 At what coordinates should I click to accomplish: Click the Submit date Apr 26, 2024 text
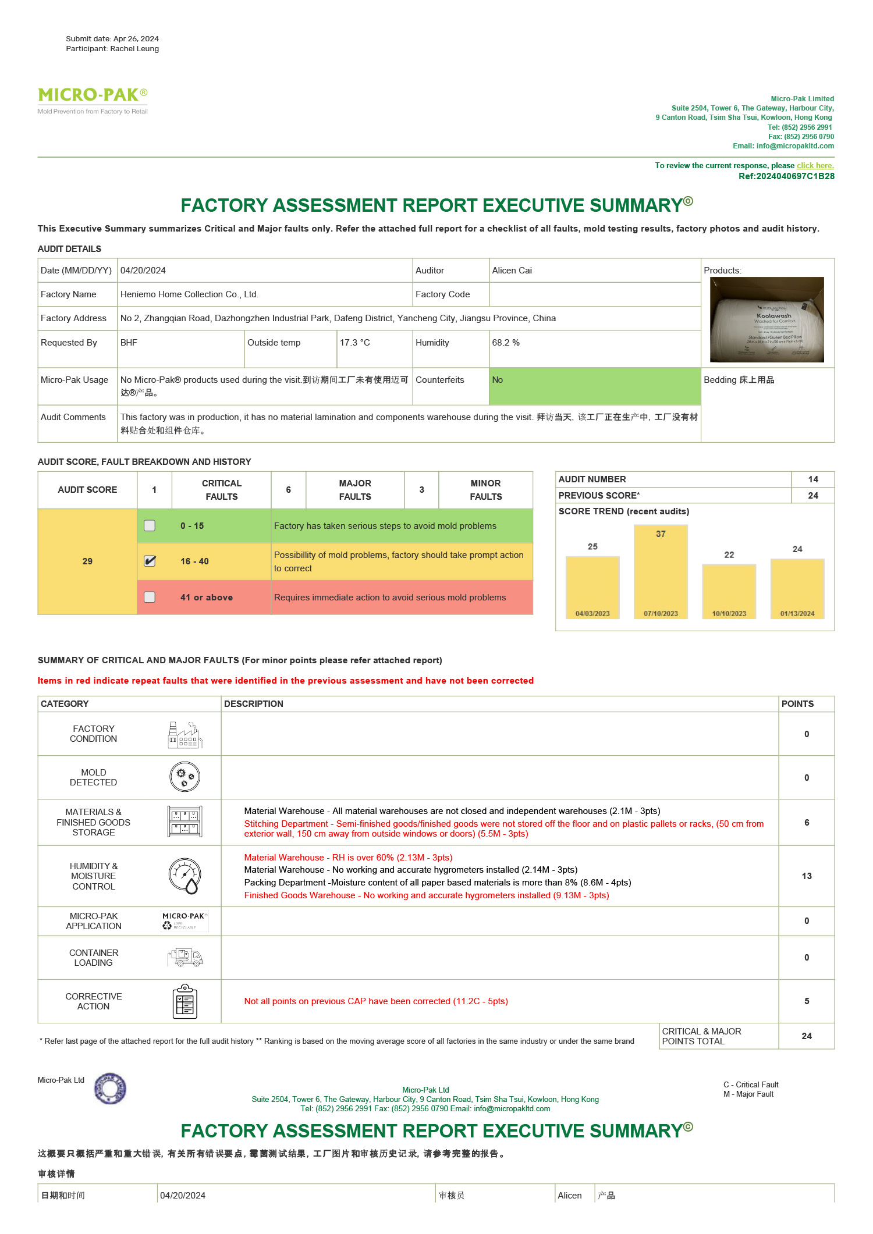[x=112, y=39]
